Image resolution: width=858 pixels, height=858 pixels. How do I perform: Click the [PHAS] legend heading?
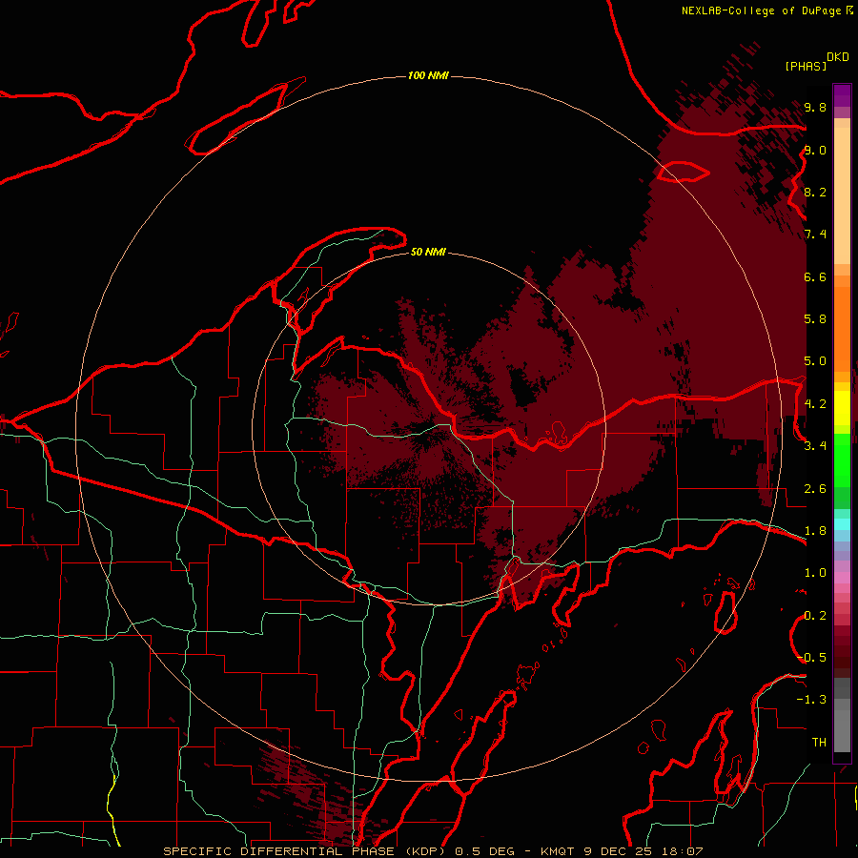806,67
